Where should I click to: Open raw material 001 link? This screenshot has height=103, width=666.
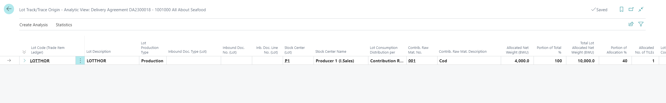pyautogui.click(x=412, y=61)
